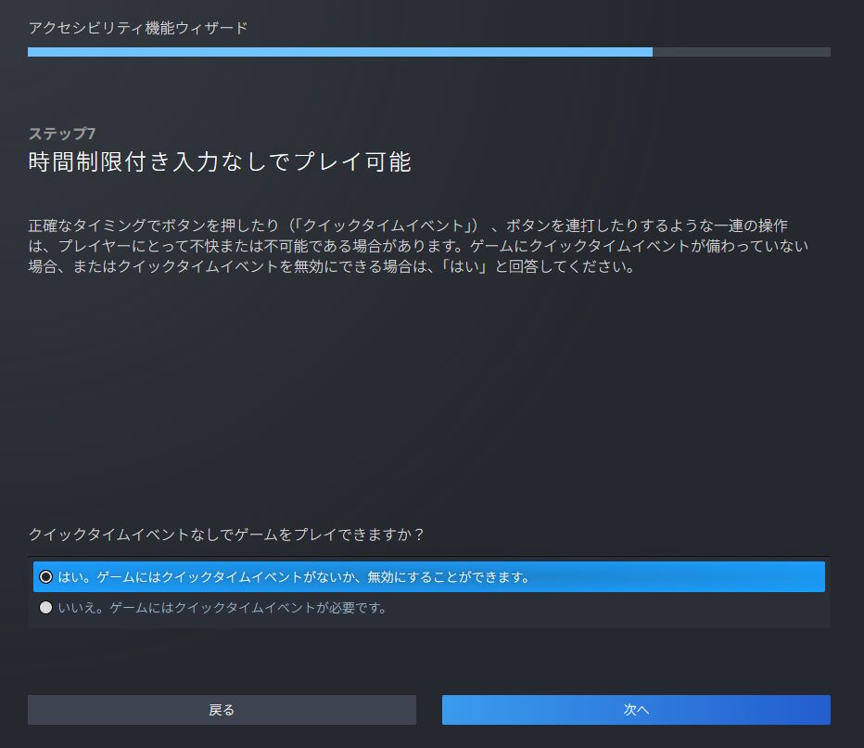
Task: Click the heading '時間制限付き入力なしでプレイ可能'
Action: (220, 162)
